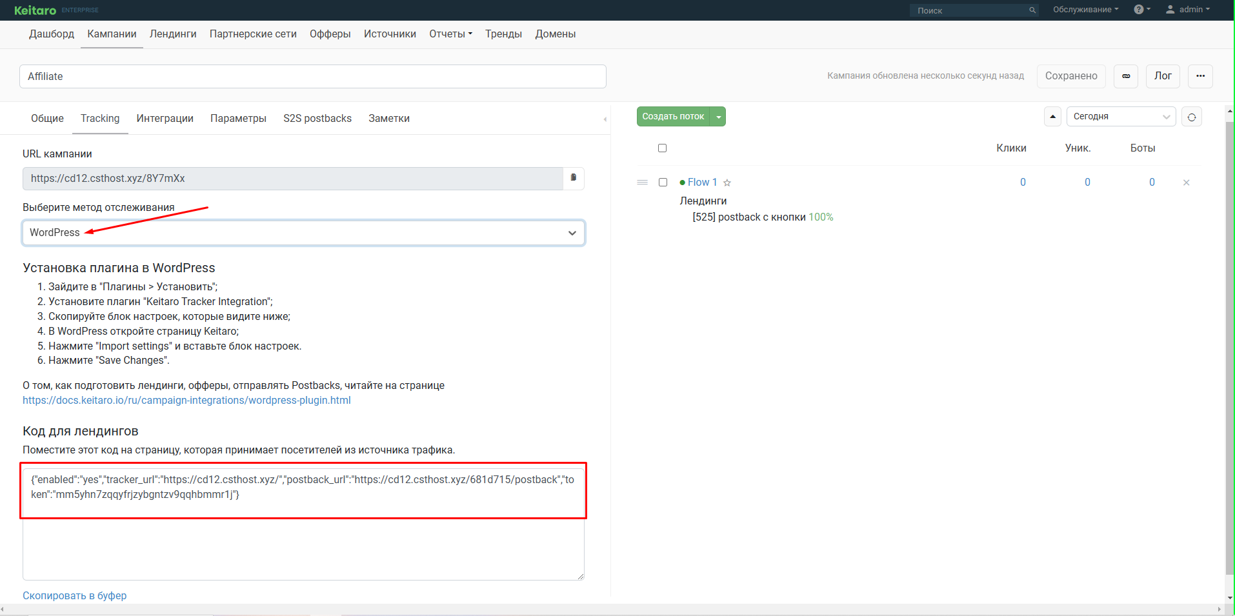Click the Flow 1 star icon
1235x616 pixels.
click(x=727, y=183)
